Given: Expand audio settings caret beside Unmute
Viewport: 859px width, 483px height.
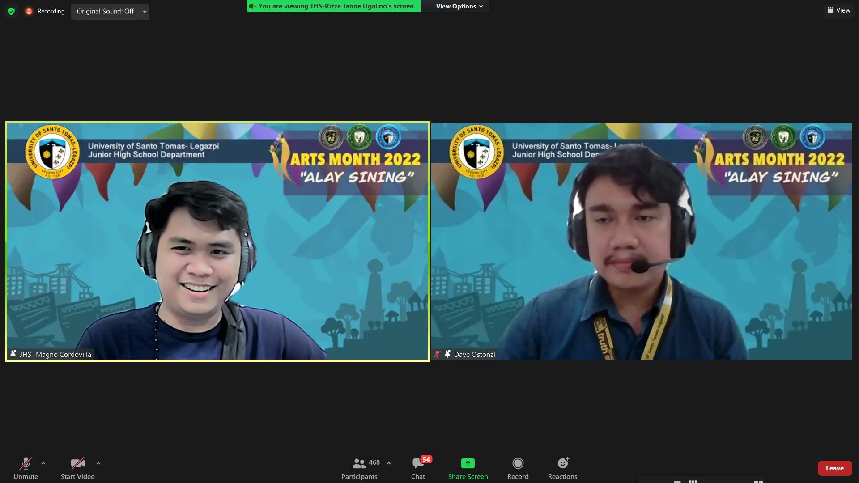Looking at the screenshot, I should click(x=43, y=463).
